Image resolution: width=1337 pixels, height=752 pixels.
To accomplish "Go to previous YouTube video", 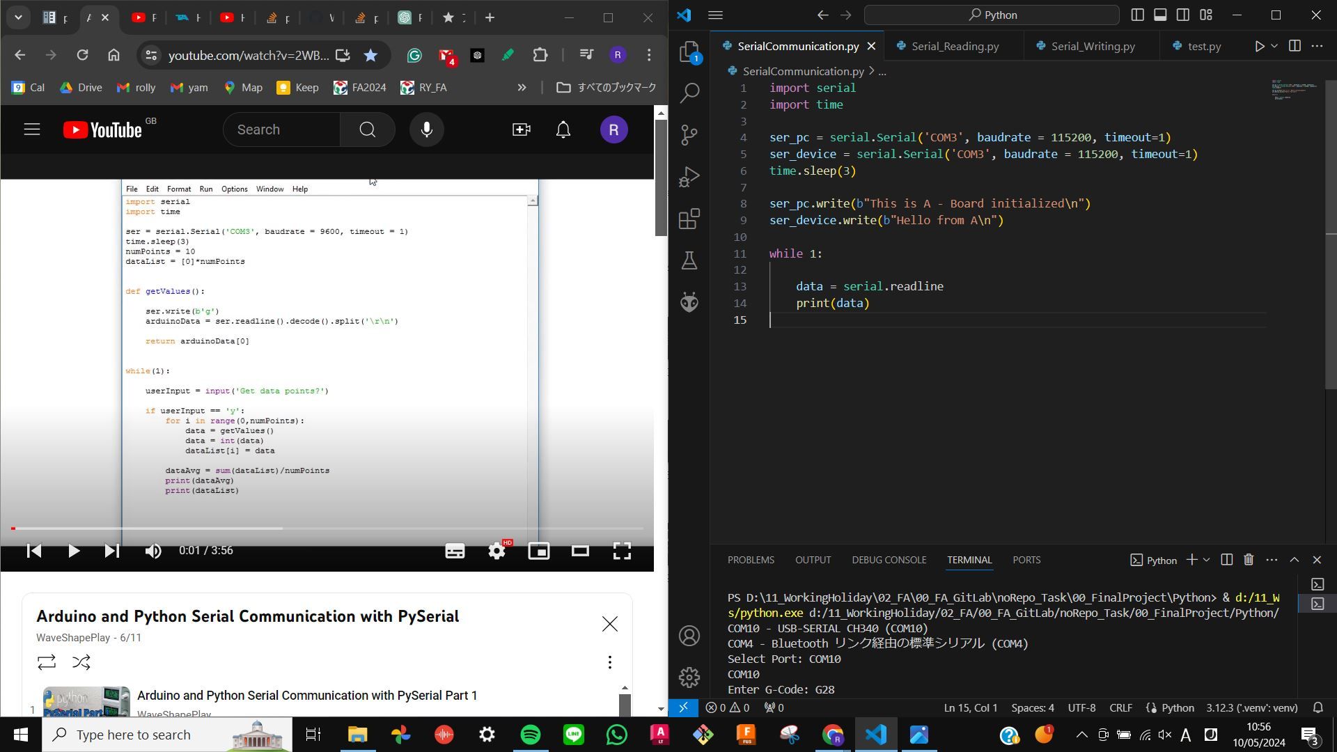I will click(34, 551).
